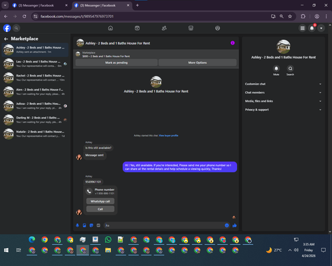The height and width of the screenshot is (266, 332).
Task: Go to Facebook Home feed icon
Action: coord(110,28)
